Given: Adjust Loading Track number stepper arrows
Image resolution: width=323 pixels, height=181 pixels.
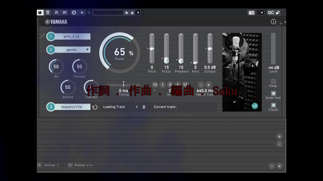Looking at the screenshot, I should 144,107.
